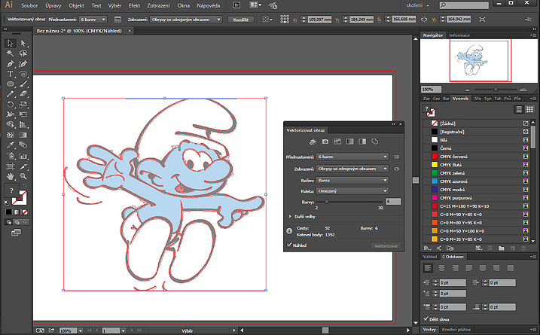Select the Shape Builder tool
Image resolution: width=540 pixels, height=335 pixels.
pyautogui.click(x=11, y=125)
